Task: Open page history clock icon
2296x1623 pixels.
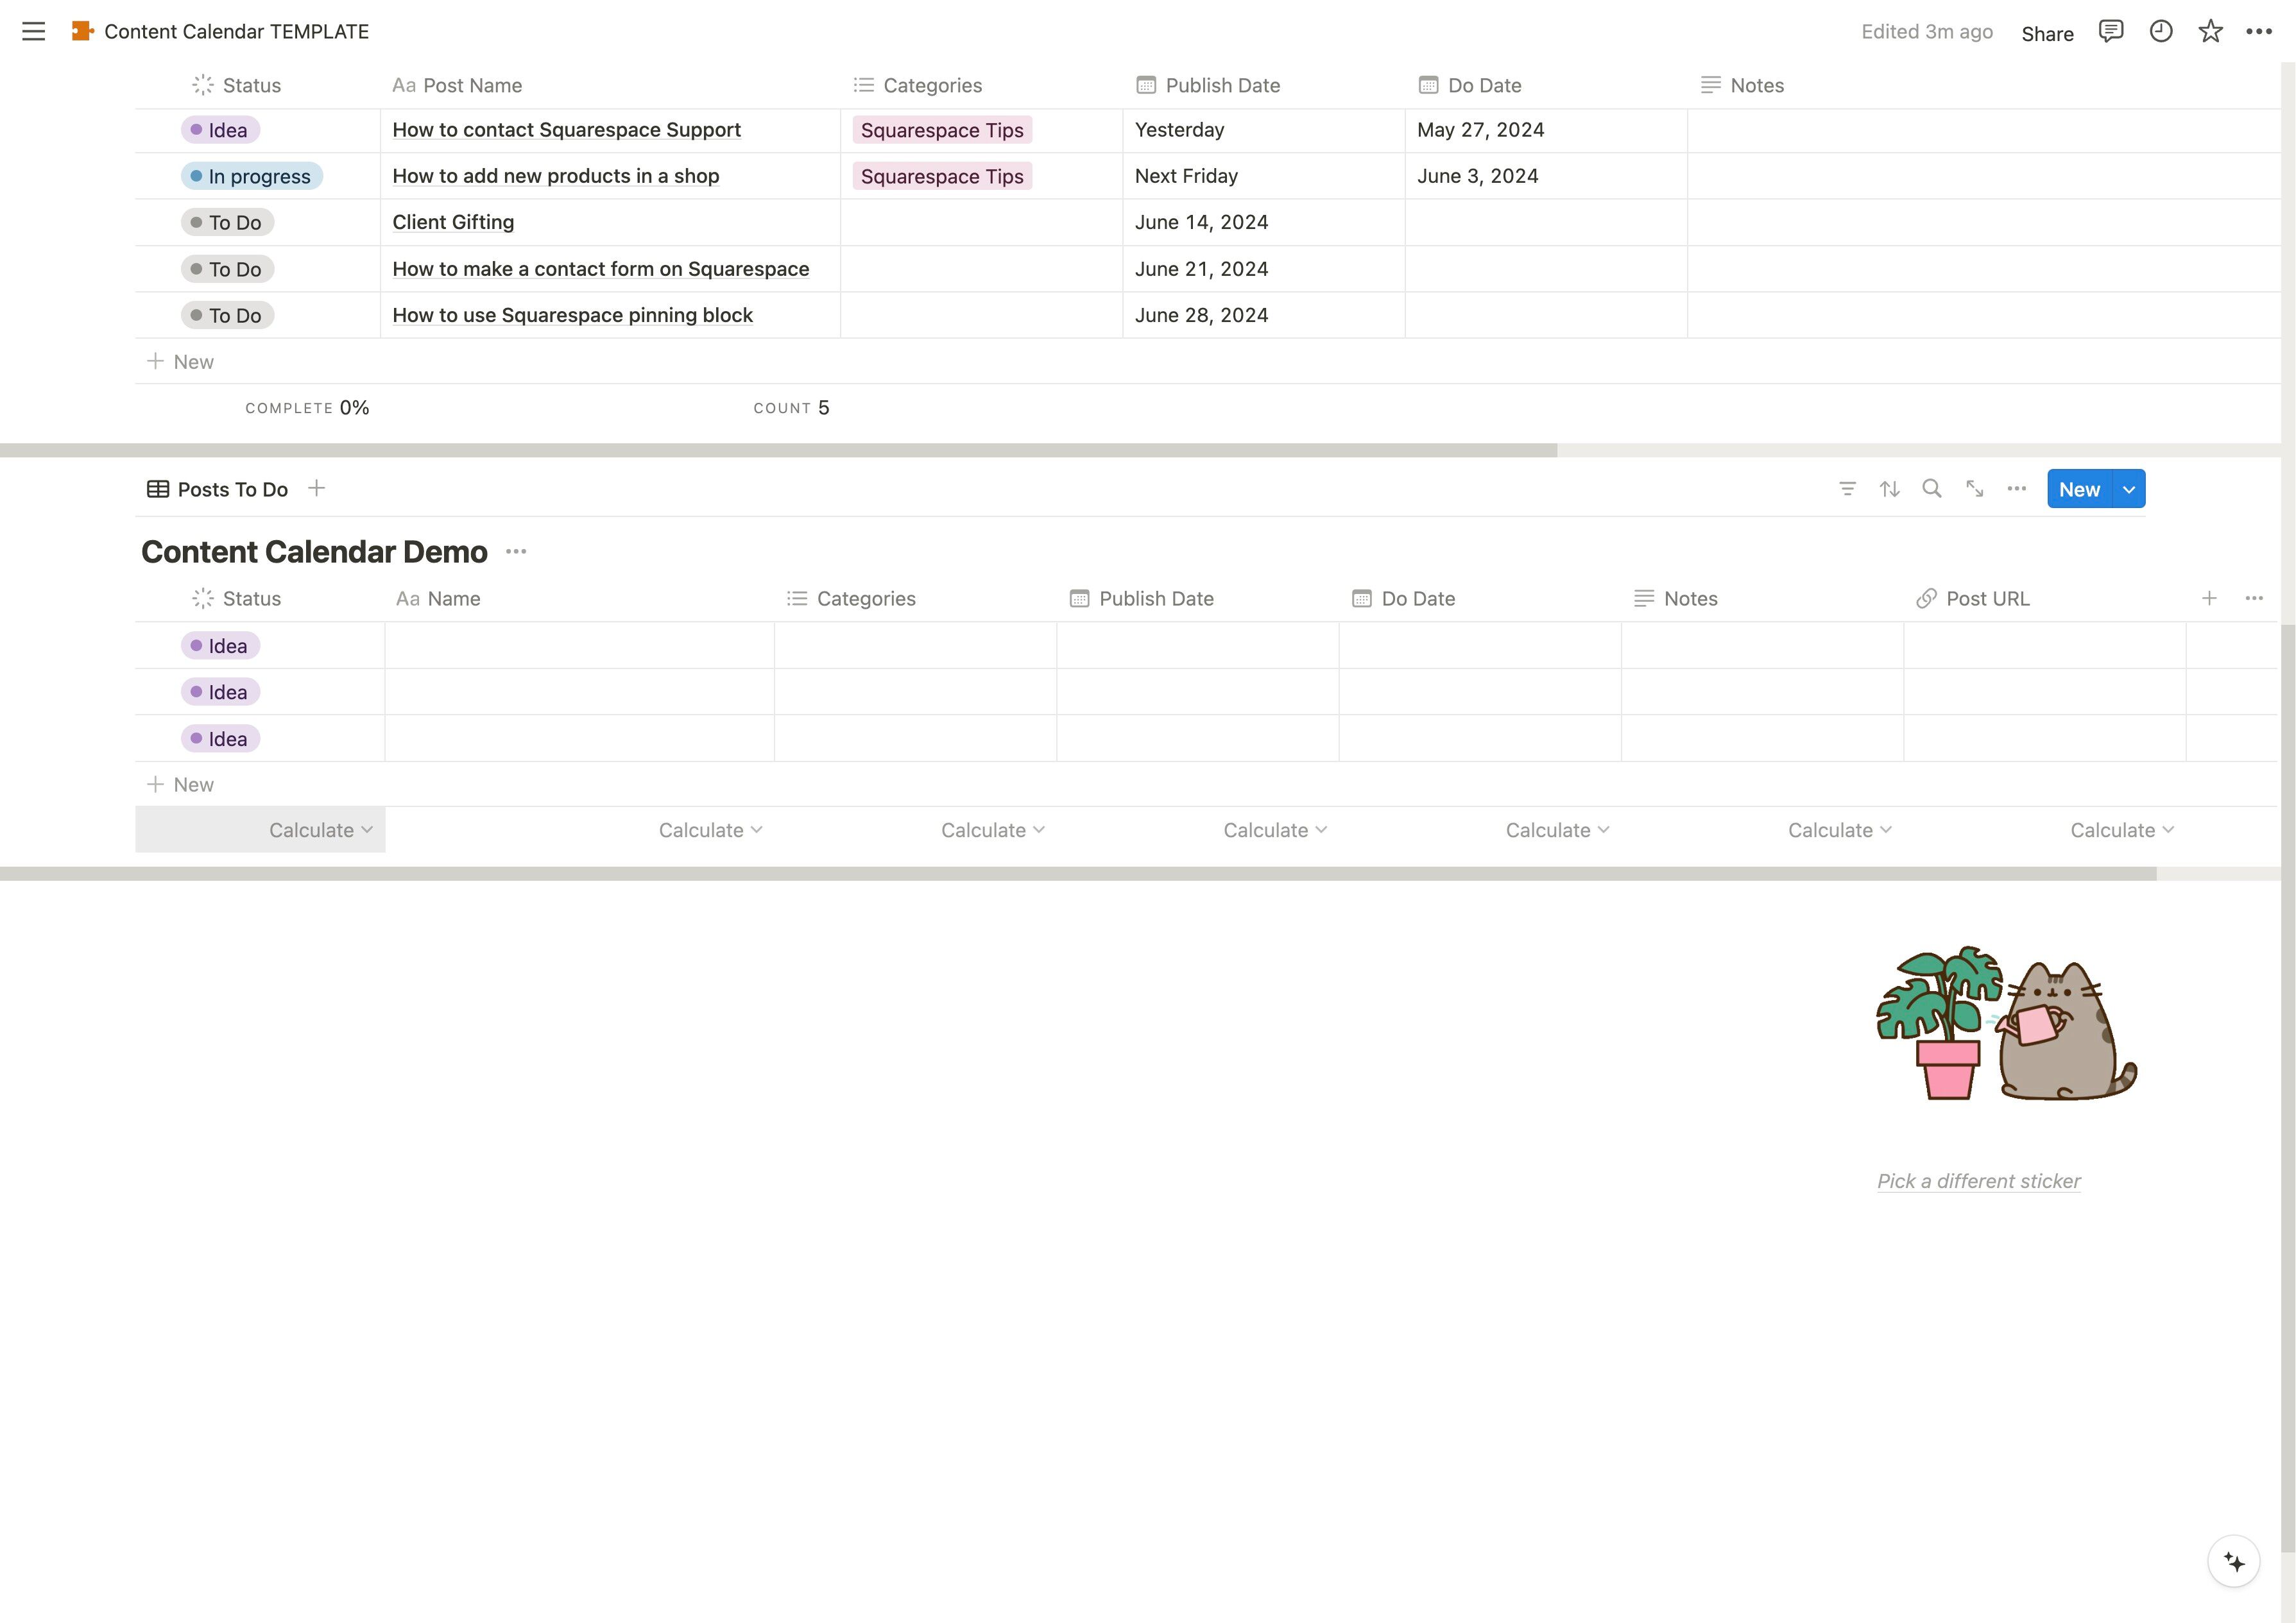Action: point(2160,32)
